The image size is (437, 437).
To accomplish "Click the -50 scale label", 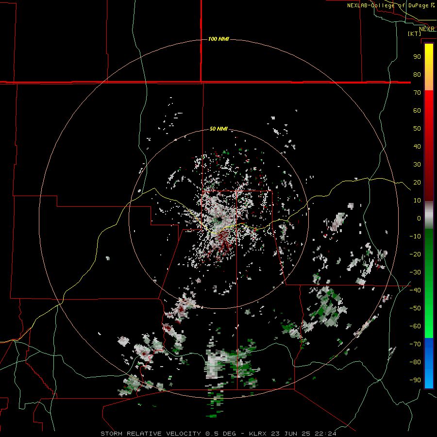I will pos(415,308).
